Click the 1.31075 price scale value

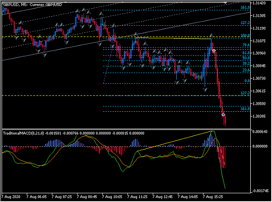click(x=259, y=41)
